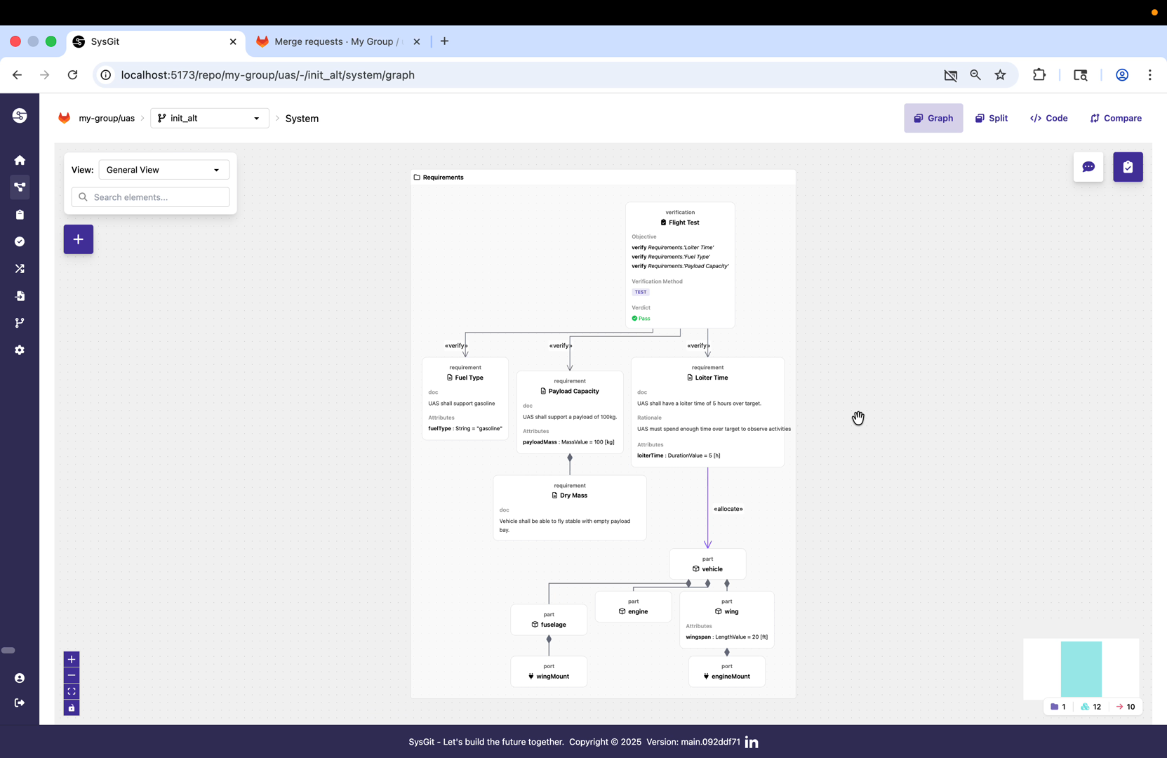Image resolution: width=1167 pixels, height=758 pixels.
Task: Select the graph view icon in sidebar
Action: click(x=20, y=187)
